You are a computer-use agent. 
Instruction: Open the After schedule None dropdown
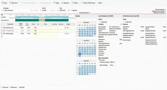[x=113, y=65]
